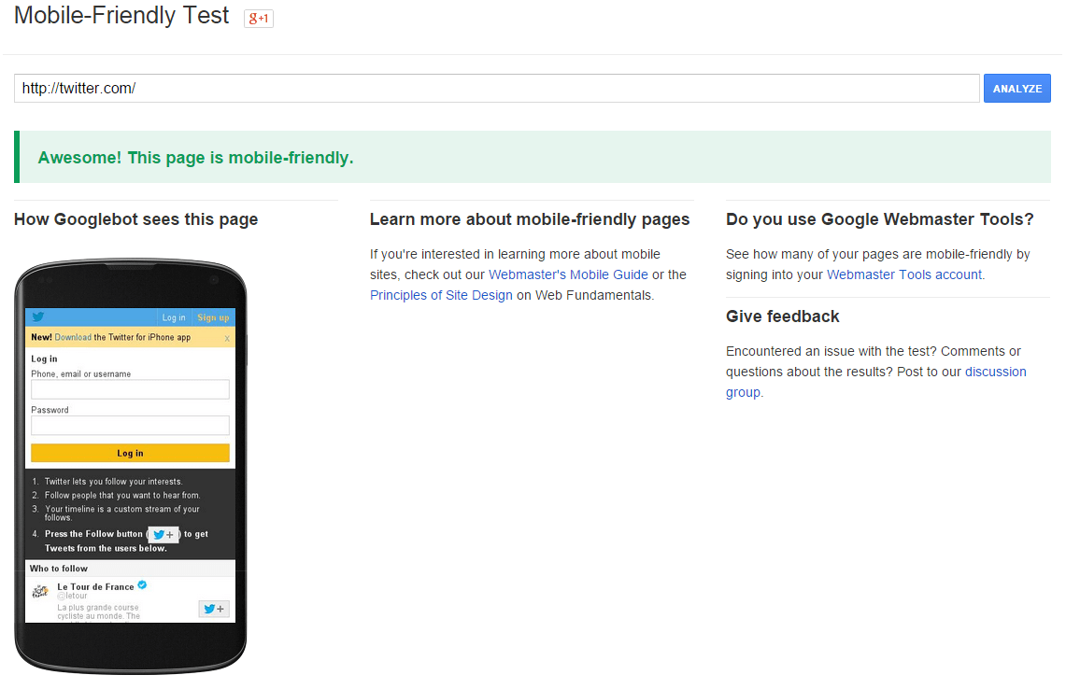
Task: Click the verified badge beside Le Tour de France
Action: [142, 585]
